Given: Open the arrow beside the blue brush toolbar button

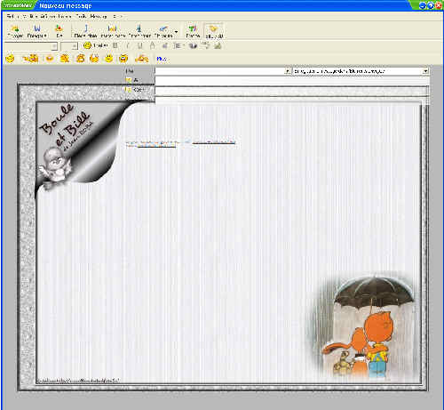Looking at the screenshot, I should click(177, 32).
